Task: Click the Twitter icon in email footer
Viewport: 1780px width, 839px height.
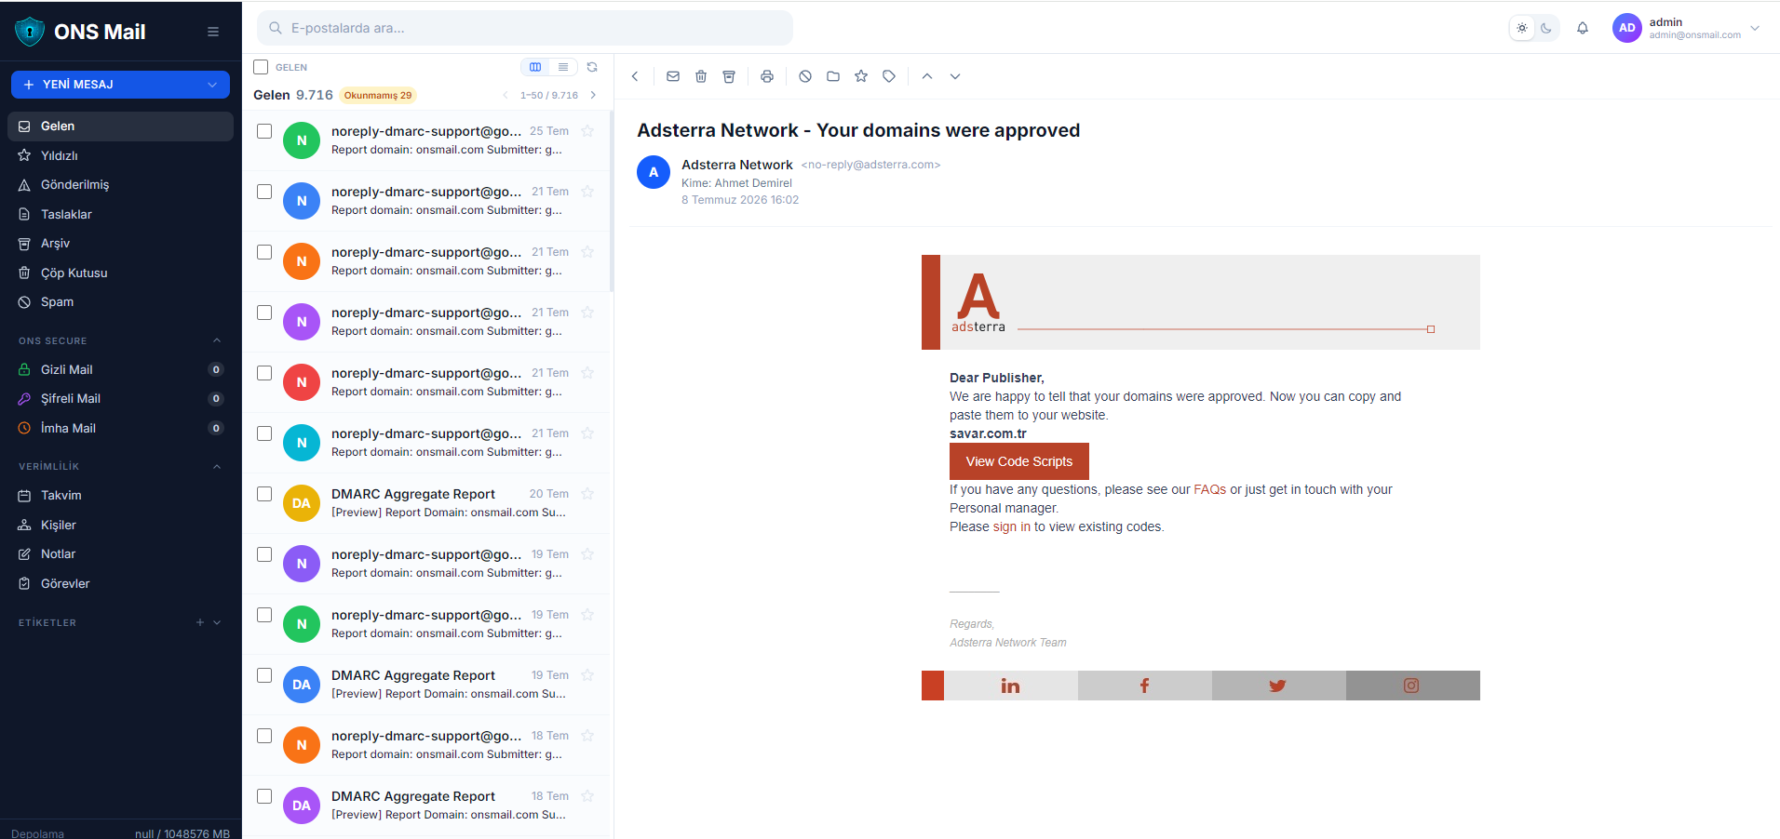Action: [1278, 686]
